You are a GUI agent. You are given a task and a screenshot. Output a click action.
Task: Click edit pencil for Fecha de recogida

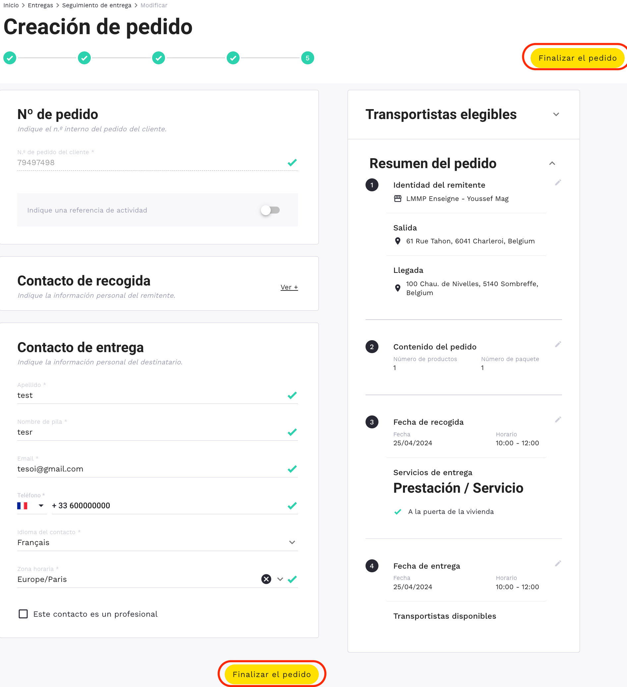click(x=558, y=419)
